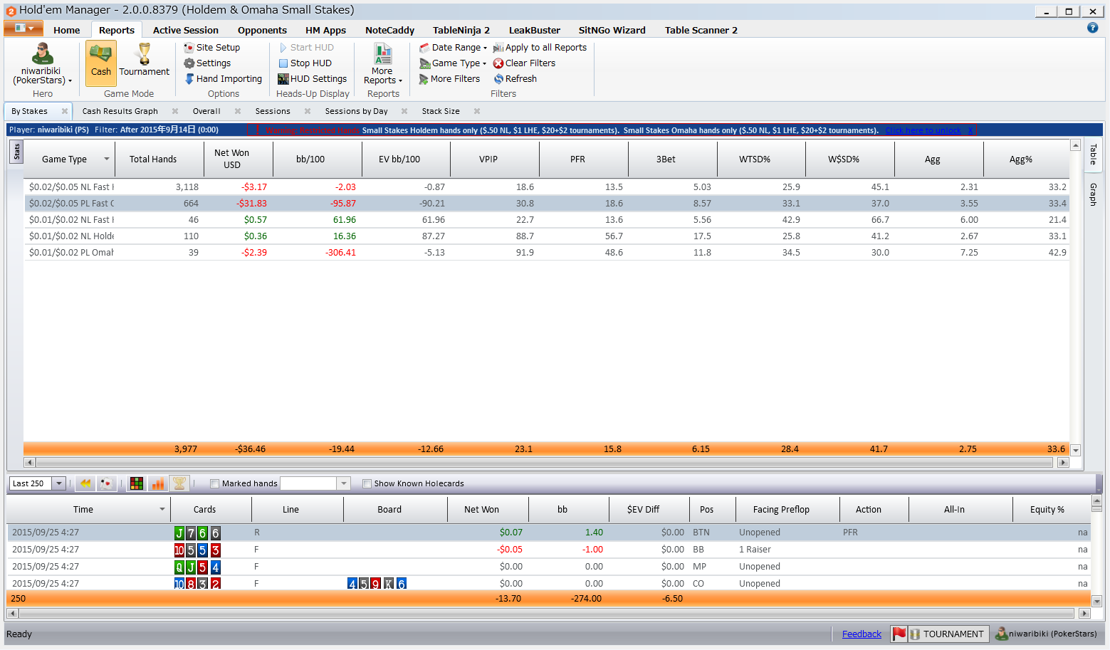Click the colored grid icon in hands toolbar
The height and width of the screenshot is (650, 1110).
(137, 483)
